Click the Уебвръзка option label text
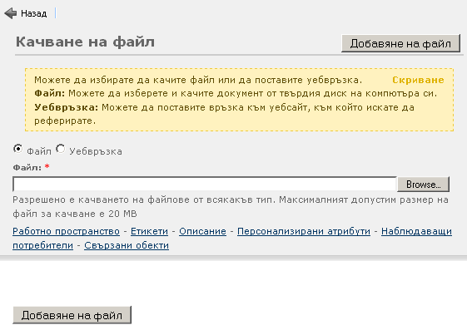 point(96,151)
